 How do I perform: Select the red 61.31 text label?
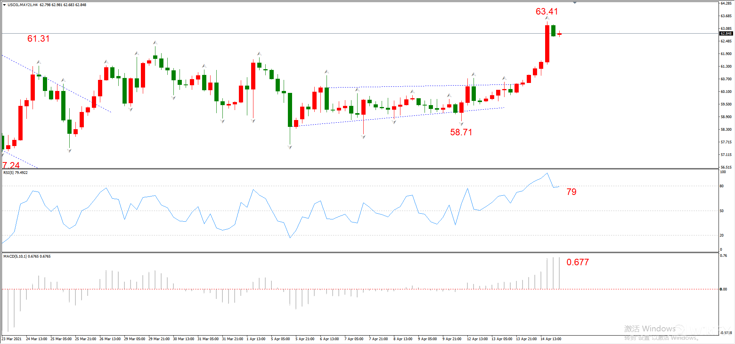tap(38, 39)
